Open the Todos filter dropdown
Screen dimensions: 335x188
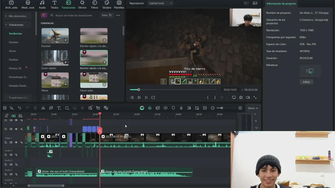pos(107,15)
